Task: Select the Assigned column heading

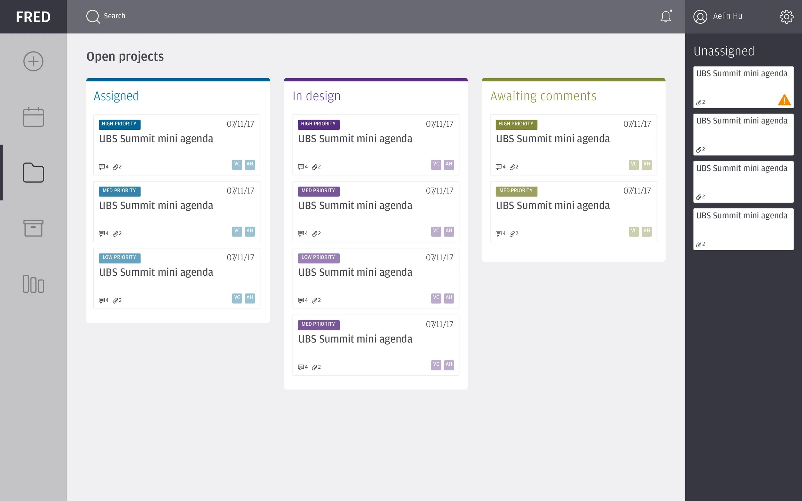Action: point(116,96)
